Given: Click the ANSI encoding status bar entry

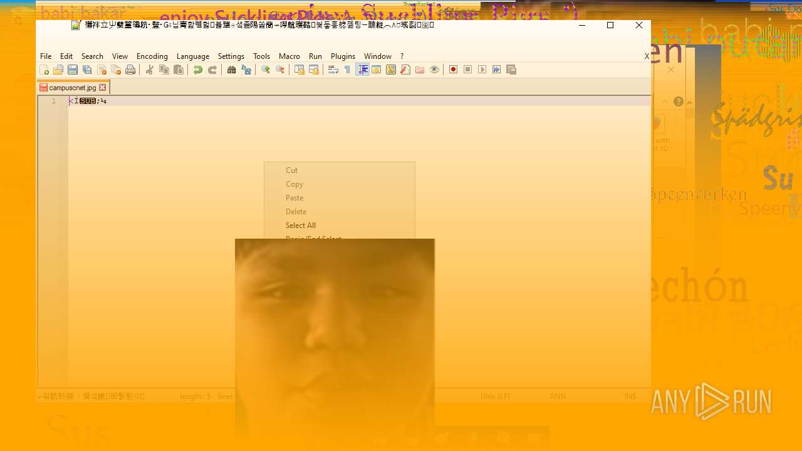Looking at the screenshot, I should click(x=558, y=397).
